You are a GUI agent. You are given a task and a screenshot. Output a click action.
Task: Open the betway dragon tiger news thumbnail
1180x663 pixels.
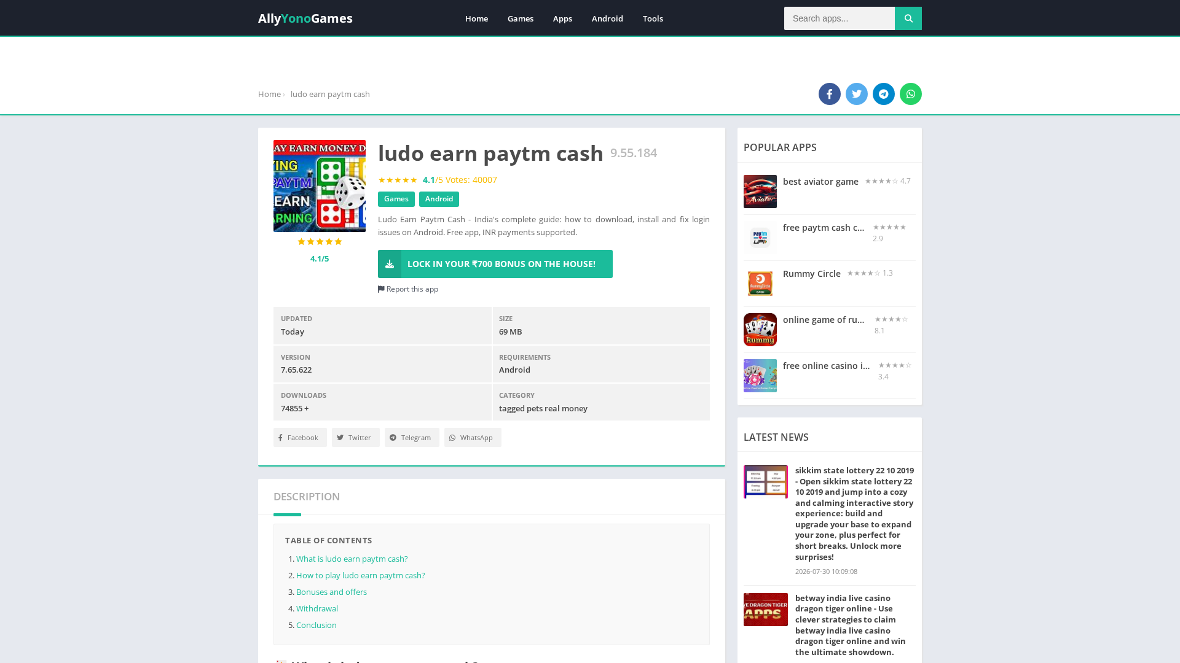(x=766, y=610)
